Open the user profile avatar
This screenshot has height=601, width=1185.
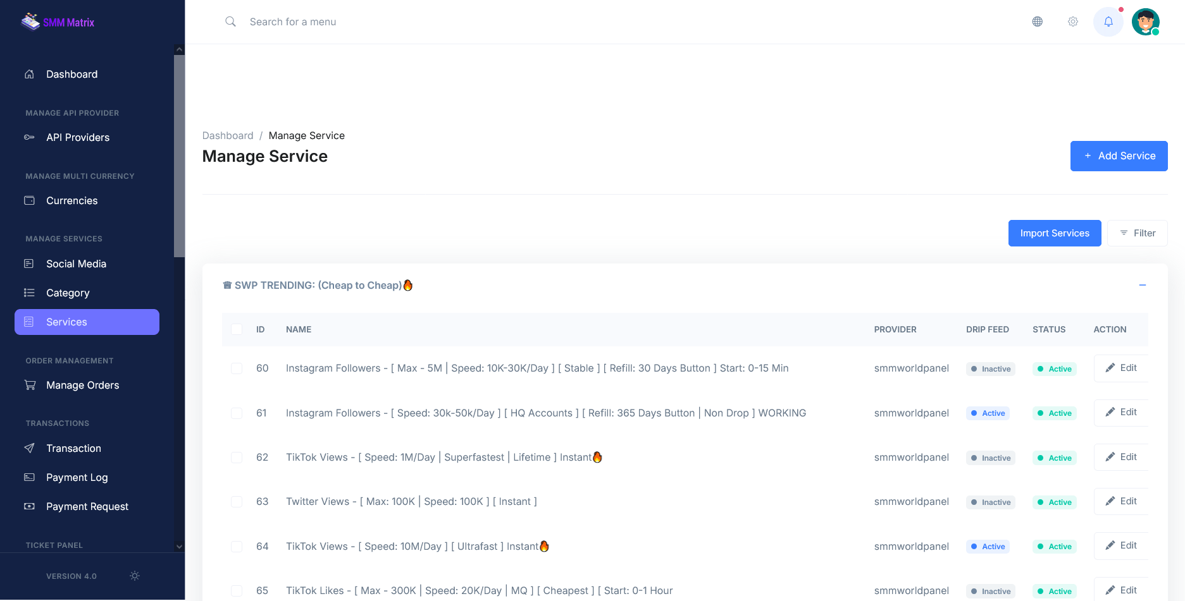coord(1145,21)
